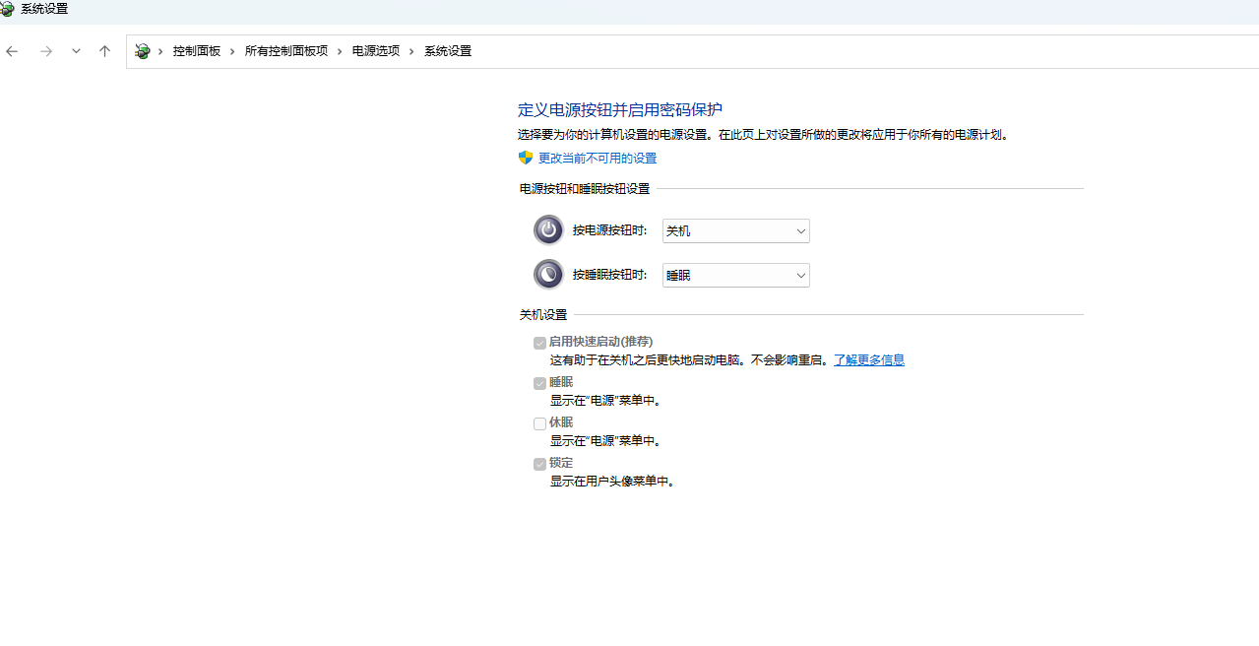Click the power button icon
This screenshot has width=1259, height=646.
548,229
